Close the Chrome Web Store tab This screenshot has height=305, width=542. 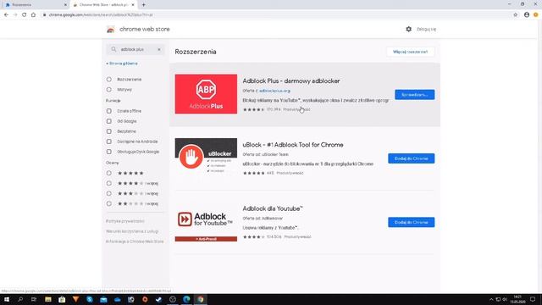(x=133, y=5)
